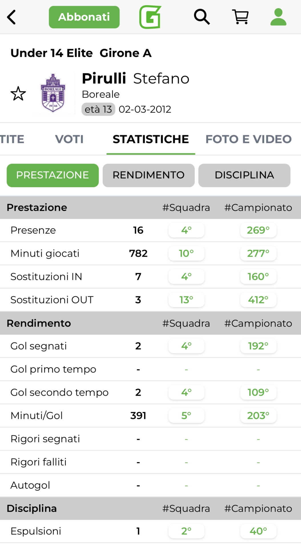Select the RENDIMENTO filter
Image resolution: width=301 pixels, height=549 pixels.
point(148,175)
